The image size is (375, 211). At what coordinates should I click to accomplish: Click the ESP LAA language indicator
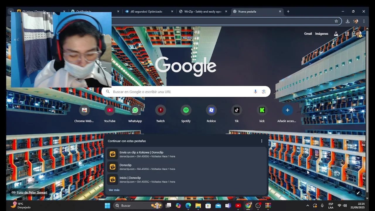tap(331, 205)
